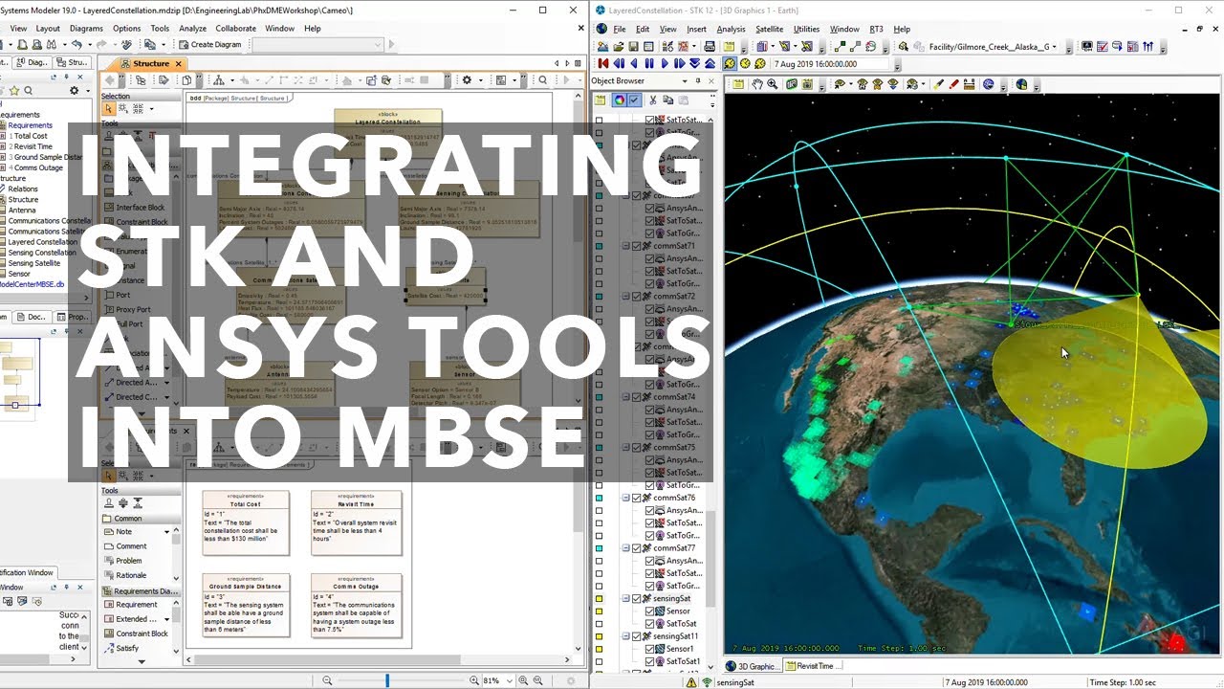Save STK scenario with floppy disk icon
The width and height of the screenshot is (1224, 689).
coord(634,46)
